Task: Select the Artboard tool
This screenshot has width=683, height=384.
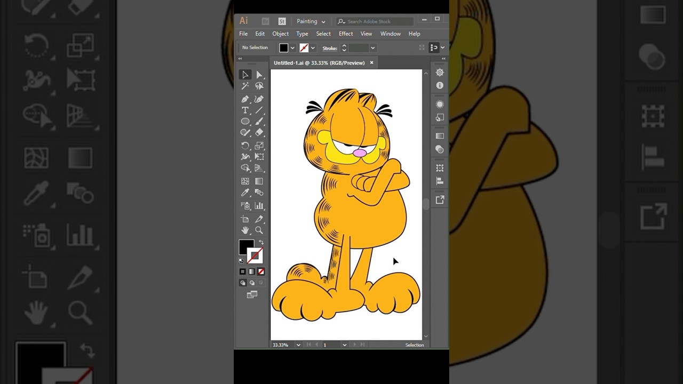Action: (245, 219)
